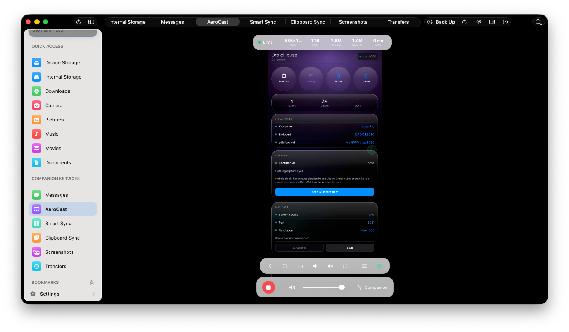The image size is (569, 332).
Task: Open the wireless antenna connection icon
Action: tap(478, 22)
